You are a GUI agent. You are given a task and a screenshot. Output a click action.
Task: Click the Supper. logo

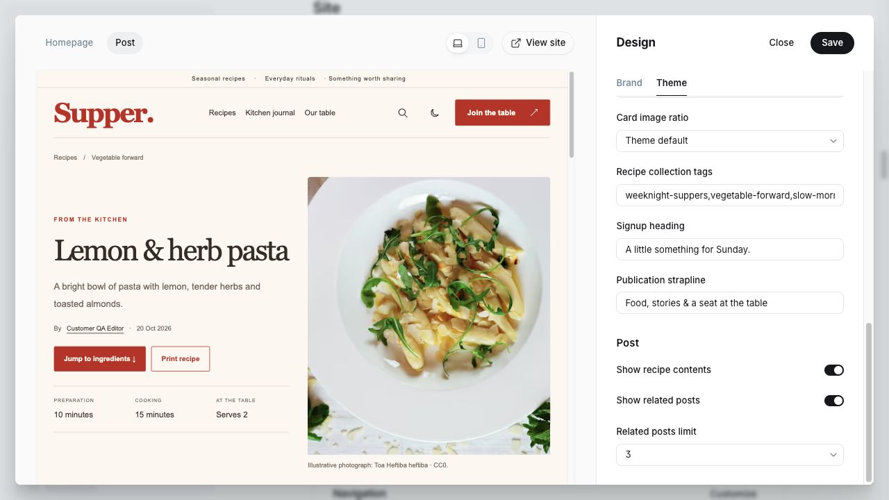tap(103, 113)
